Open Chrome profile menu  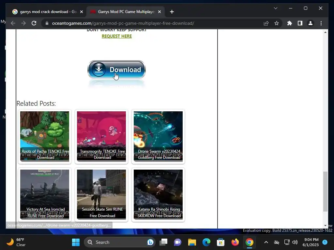tap(311, 23)
